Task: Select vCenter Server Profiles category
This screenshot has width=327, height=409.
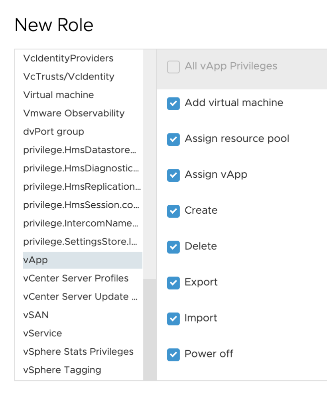Action: [76, 278]
